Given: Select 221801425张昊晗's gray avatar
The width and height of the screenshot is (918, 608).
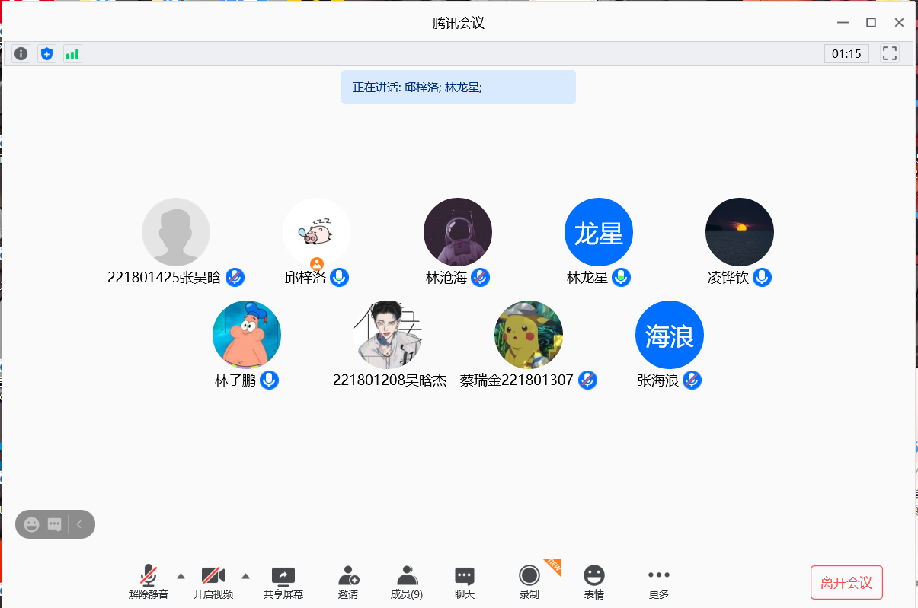Looking at the screenshot, I should point(176,232).
